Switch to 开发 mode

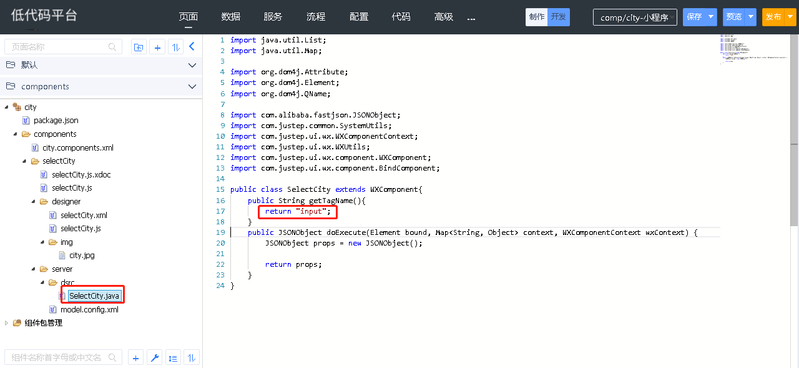click(x=559, y=17)
